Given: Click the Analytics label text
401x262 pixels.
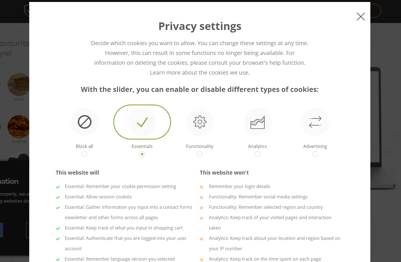Looking at the screenshot, I should pyautogui.click(x=257, y=146).
